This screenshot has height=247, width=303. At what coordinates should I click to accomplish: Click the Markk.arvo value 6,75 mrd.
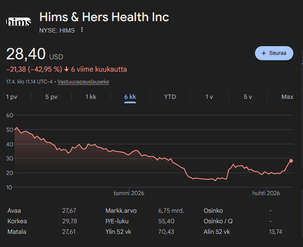point(171,211)
